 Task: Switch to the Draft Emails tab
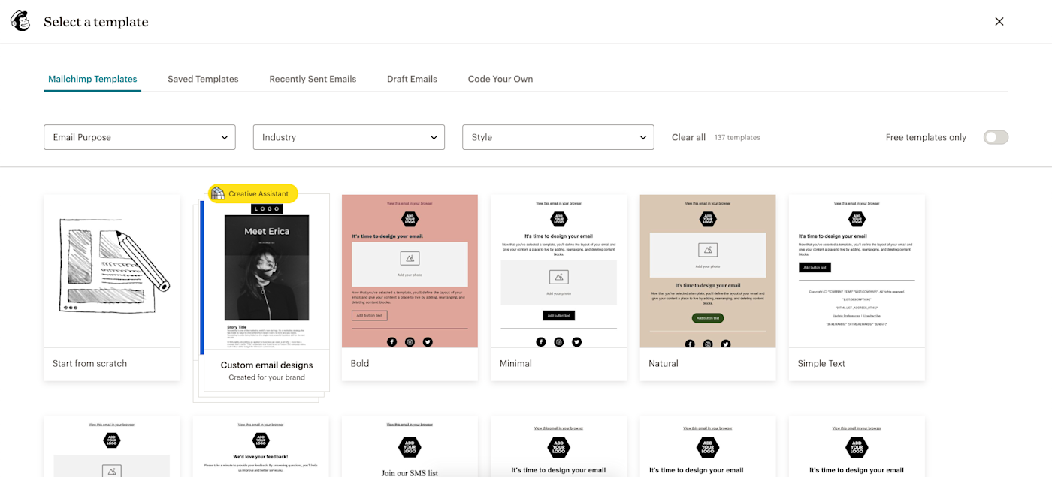click(412, 79)
